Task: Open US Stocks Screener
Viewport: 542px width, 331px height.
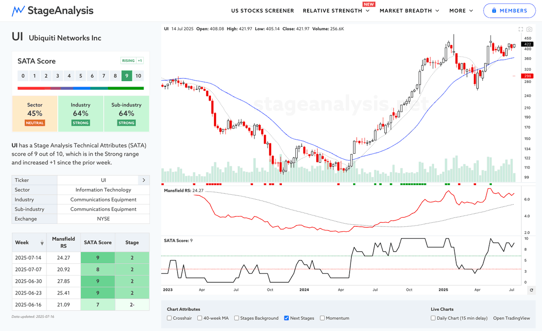Action: coord(262,10)
